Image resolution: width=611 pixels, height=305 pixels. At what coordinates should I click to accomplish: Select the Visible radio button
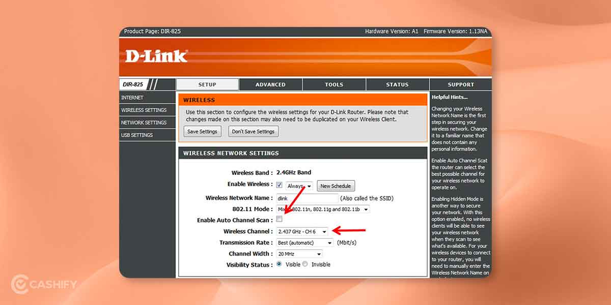[x=279, y=264]
